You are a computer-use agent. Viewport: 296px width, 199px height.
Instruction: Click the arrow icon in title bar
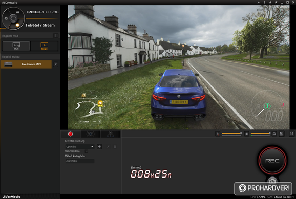pos(276,2)
